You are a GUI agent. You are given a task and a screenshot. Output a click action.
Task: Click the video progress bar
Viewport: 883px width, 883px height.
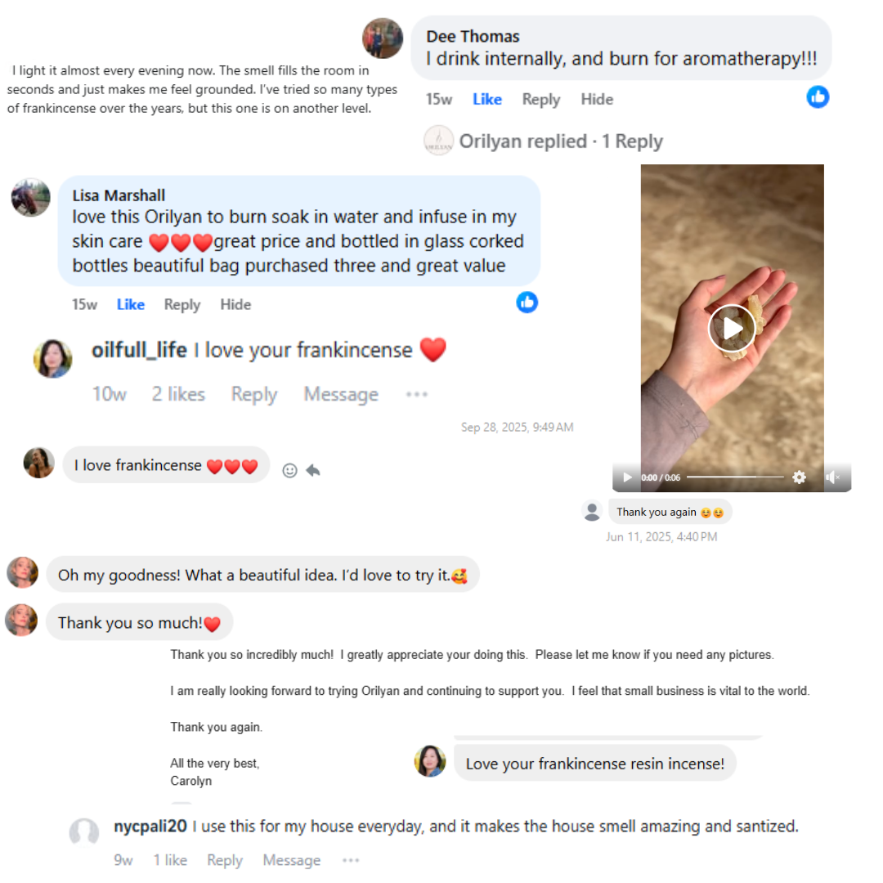pyautogui.click(x=735, y=477)
